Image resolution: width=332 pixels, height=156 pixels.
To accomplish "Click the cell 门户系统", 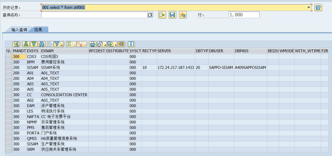I will click(64, 133).
